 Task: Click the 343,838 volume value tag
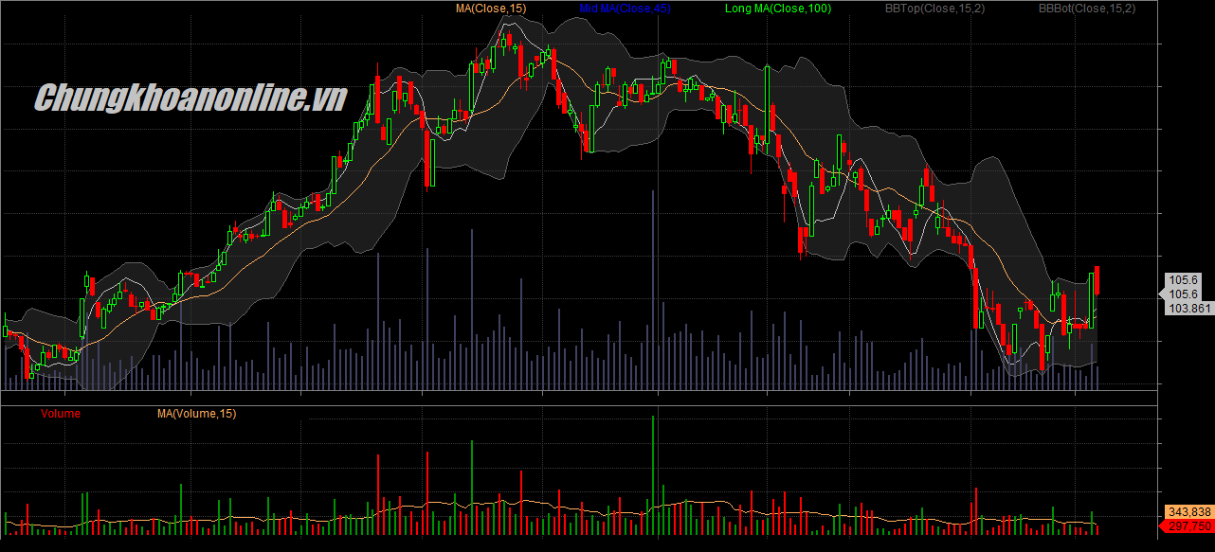tap(1188, 511)
